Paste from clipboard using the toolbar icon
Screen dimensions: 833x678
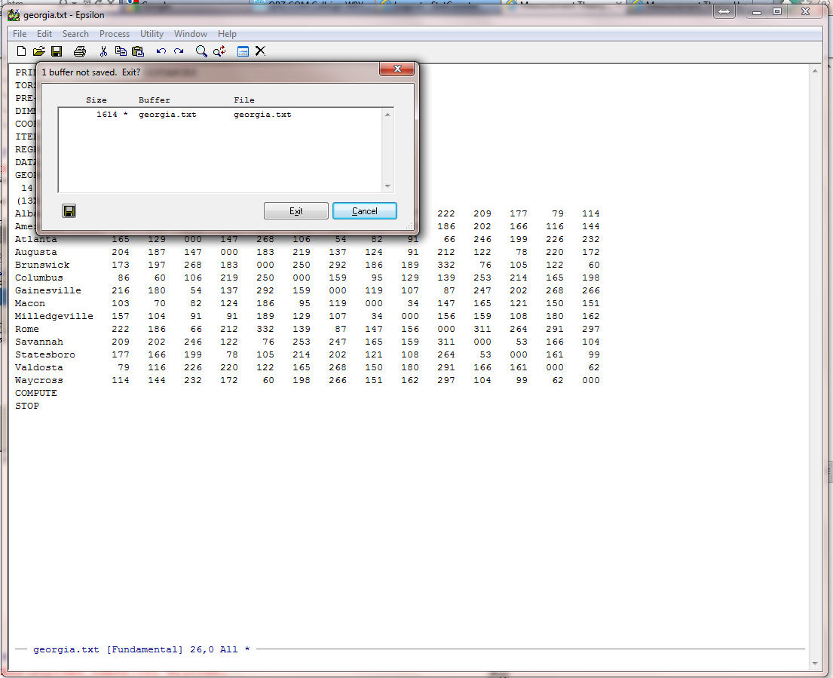pos(138,51)
